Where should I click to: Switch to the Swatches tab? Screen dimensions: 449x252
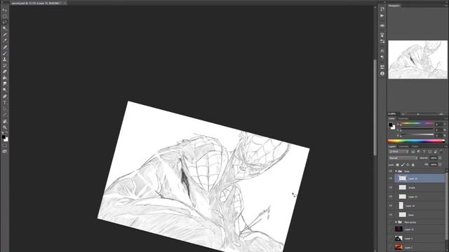[x=403, y=118]
